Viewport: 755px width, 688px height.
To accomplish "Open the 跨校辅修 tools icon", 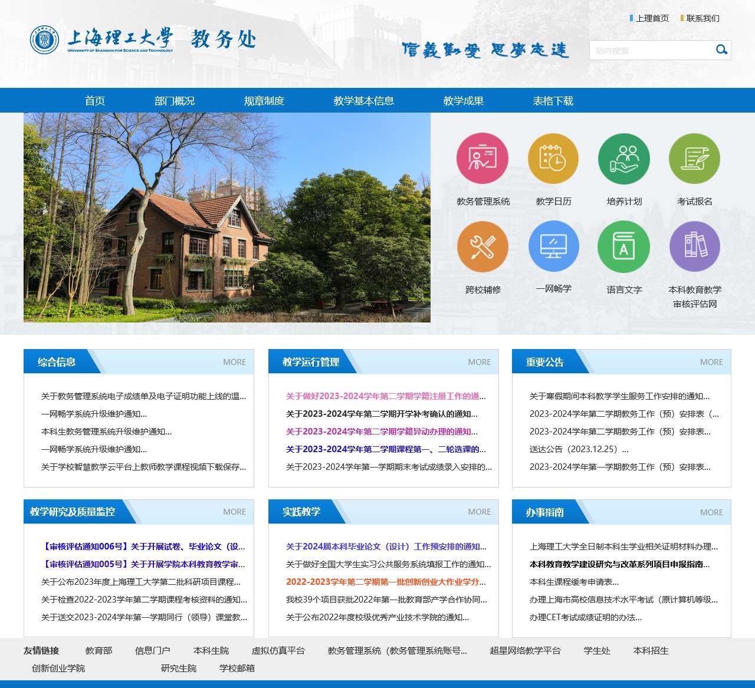I will click(x=482, y=247).
